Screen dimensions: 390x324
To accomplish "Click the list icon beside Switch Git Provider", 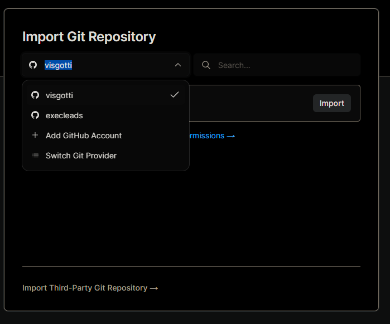I will (x=35, y=155).
